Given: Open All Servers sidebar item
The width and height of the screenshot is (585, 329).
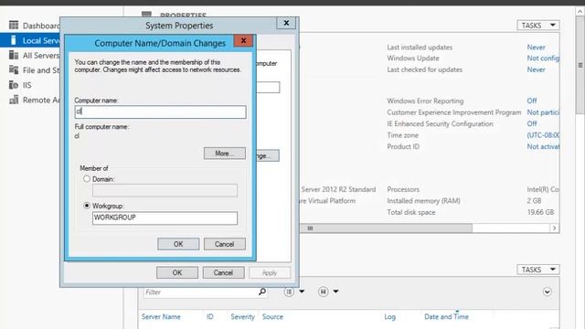Looking at the screenshot, I should (41, 56).
